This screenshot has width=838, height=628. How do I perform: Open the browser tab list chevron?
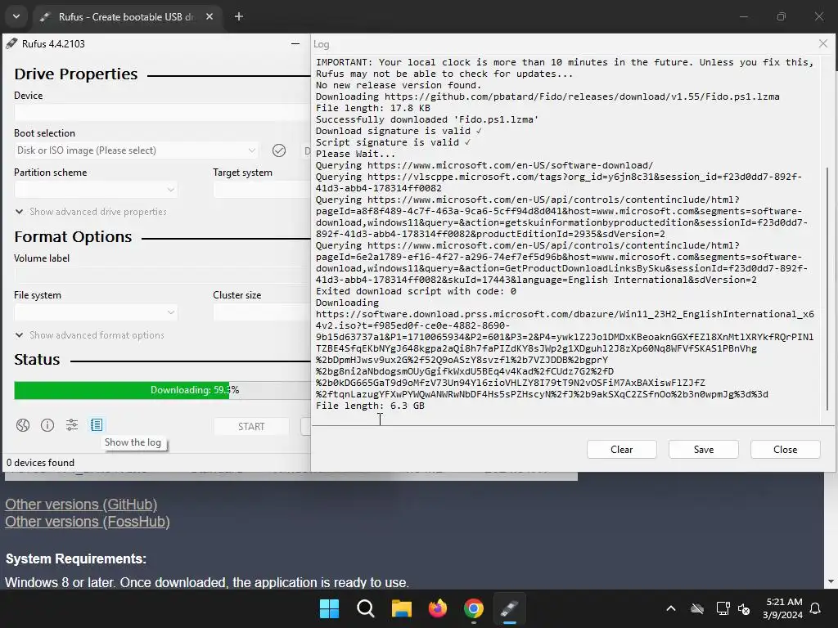tap(16, 16)
